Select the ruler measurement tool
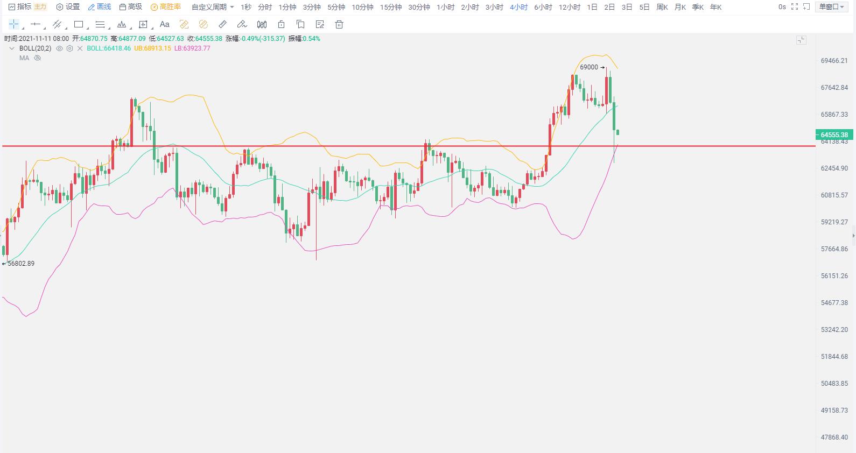The height and width of the screenshot is (453, 856). (x=222, y=24)
